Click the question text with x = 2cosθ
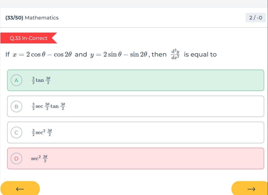The height and width of the screenshot is (195, 268). [x=111, y=54]
